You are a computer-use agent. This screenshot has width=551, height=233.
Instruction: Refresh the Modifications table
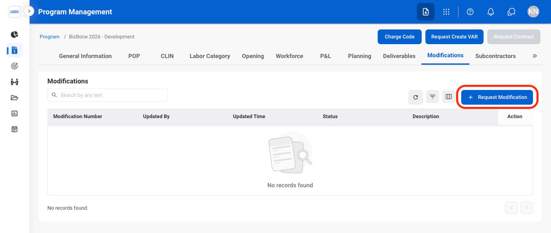coord(415,97)
